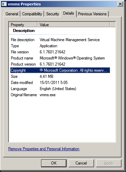Select the Product version row
This screenshot has width=126, height=172.
tap(60, 64)
